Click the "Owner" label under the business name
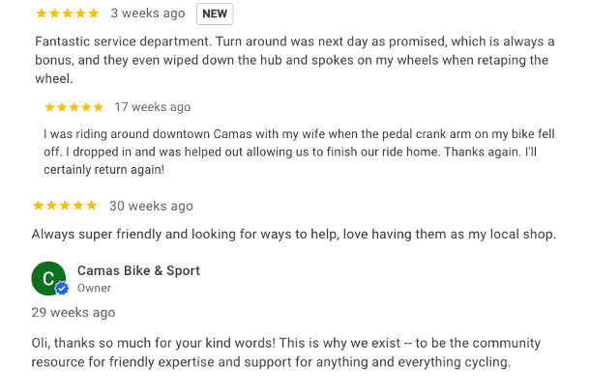Viewport: 590px width, 391px height. point(94,288)
